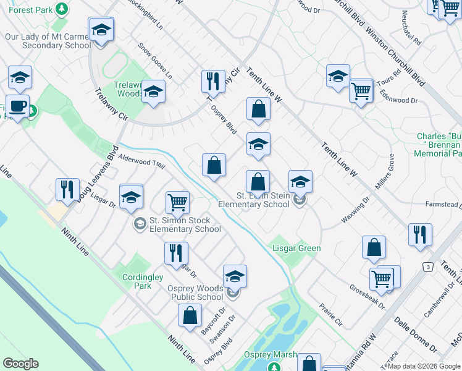Select school marker above St. Simon Stock
The width and height of the screenshot is (462, 371).
point(131,197)
